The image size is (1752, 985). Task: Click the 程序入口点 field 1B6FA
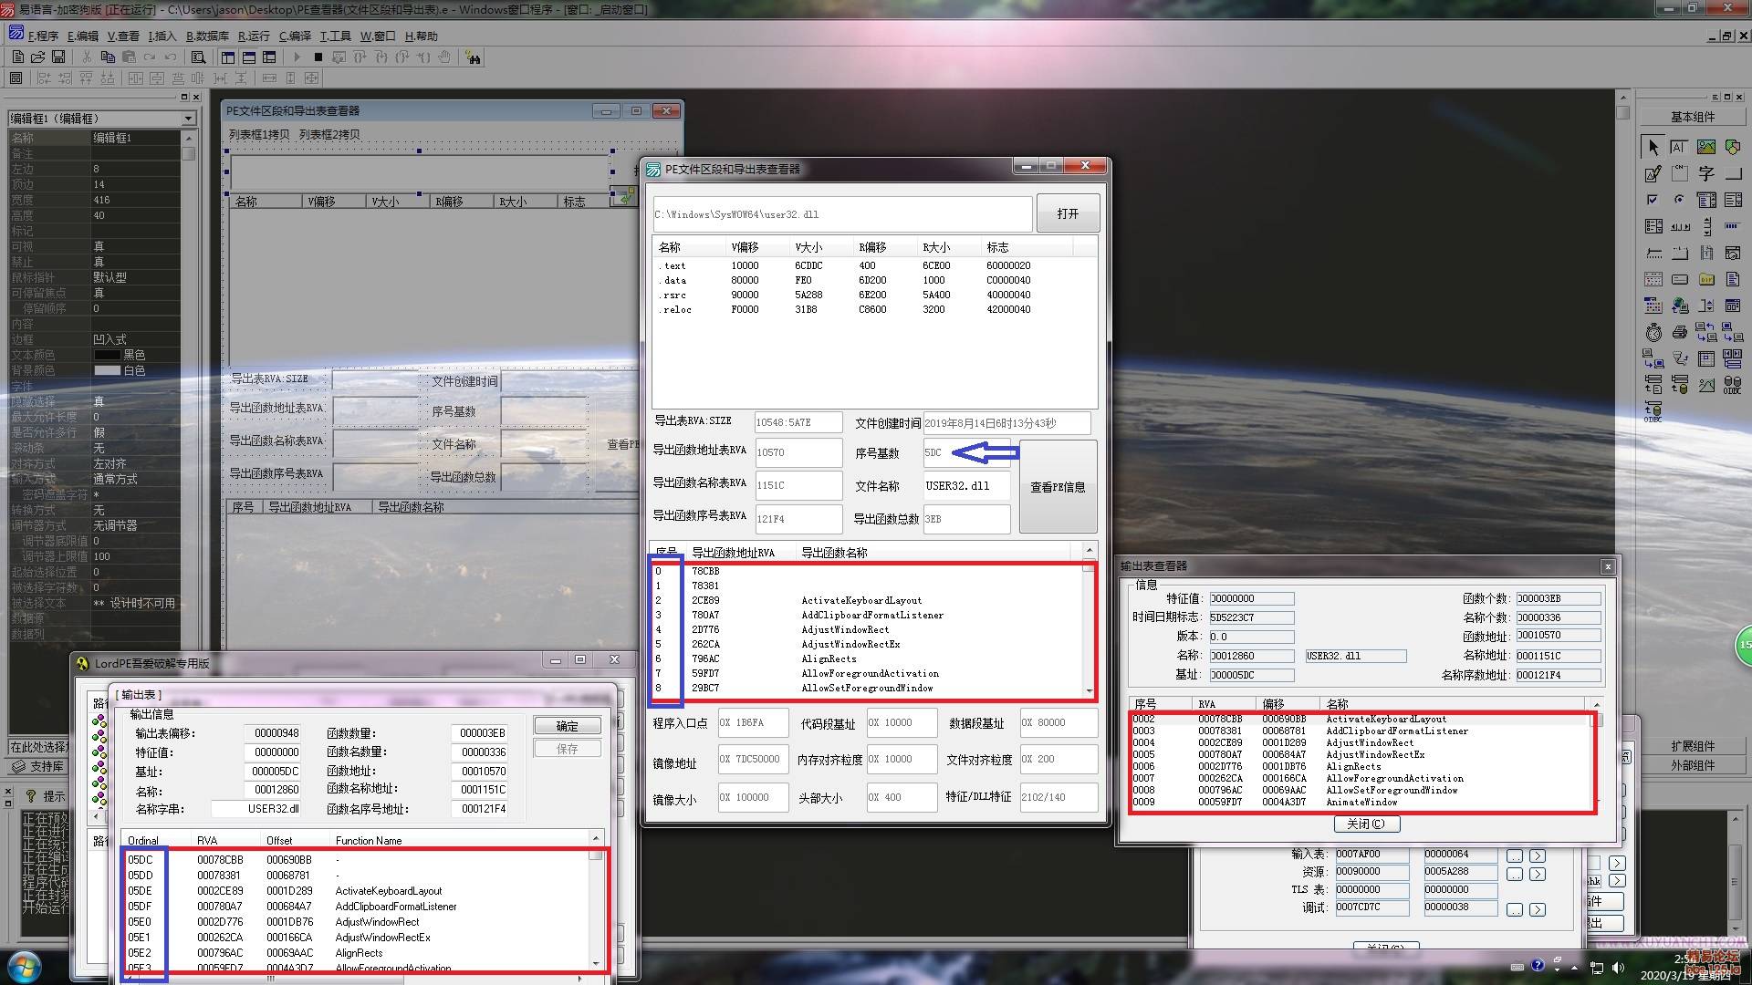(753, 722)
